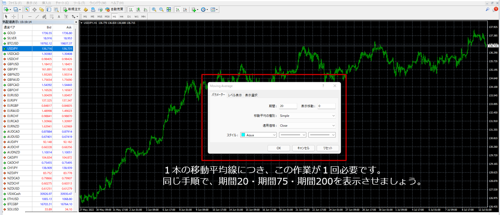
Task: Click the 期間 input field showing 20
Action: (288, 106)
